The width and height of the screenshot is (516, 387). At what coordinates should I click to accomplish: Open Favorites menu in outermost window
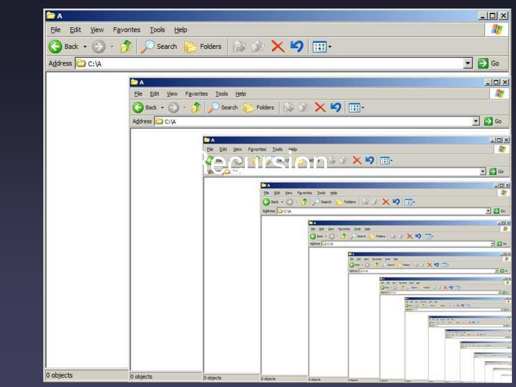click(x=126, y=30)
